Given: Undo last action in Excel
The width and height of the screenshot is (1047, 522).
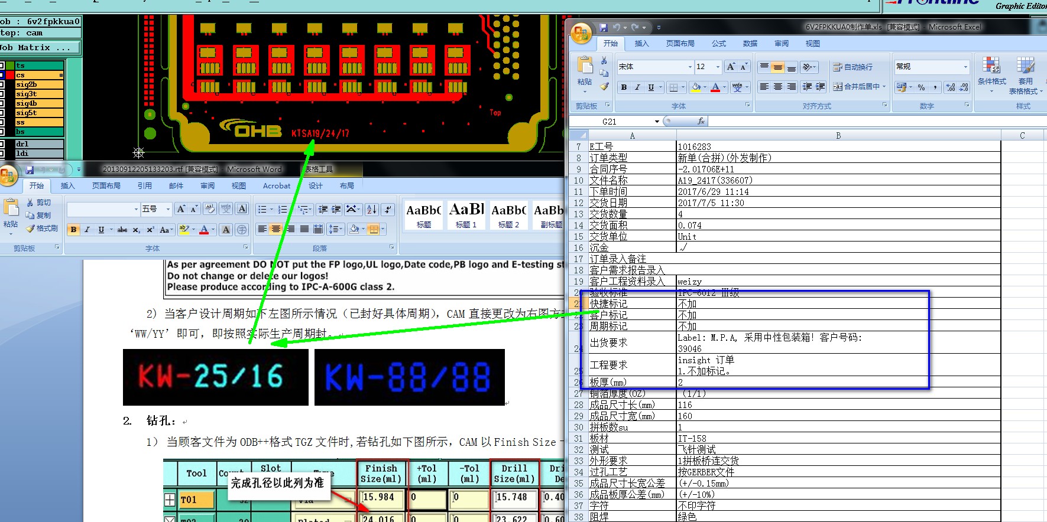Looking at the screenshot, I should pos(616,27).
